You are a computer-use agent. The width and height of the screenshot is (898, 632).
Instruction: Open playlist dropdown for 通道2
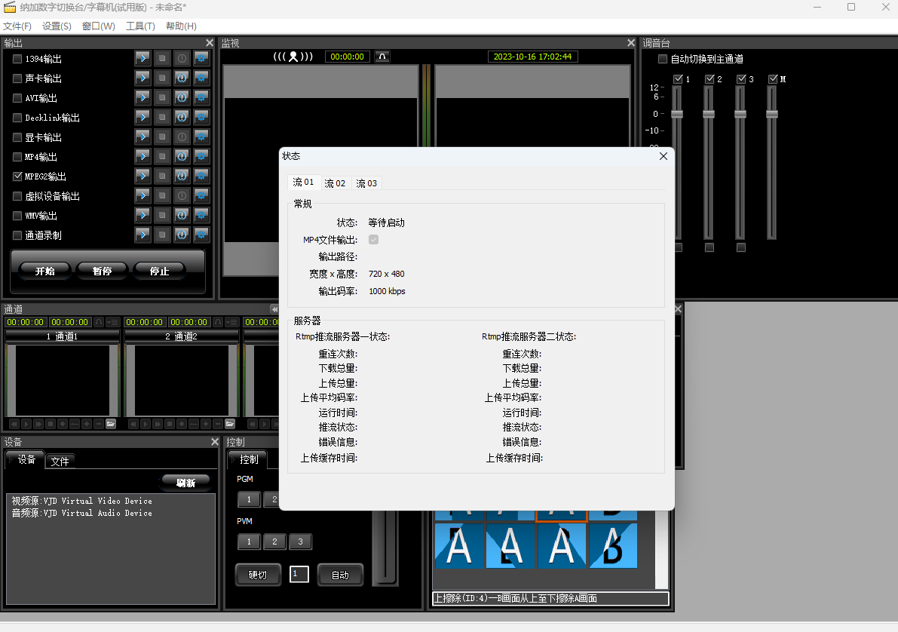pyautogui.click(x=232, y=322)
